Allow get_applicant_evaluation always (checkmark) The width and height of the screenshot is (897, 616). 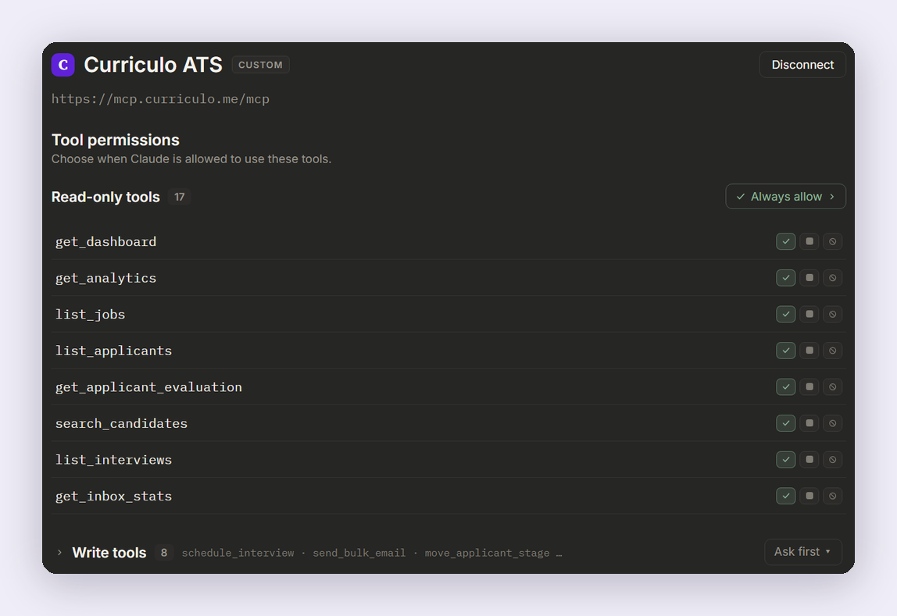(785, 387)
